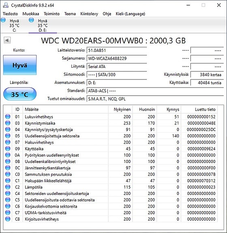Click the Huonoin column header
Image resolution: width=227 pixels, height=233 pixels.
click(145, 109)
